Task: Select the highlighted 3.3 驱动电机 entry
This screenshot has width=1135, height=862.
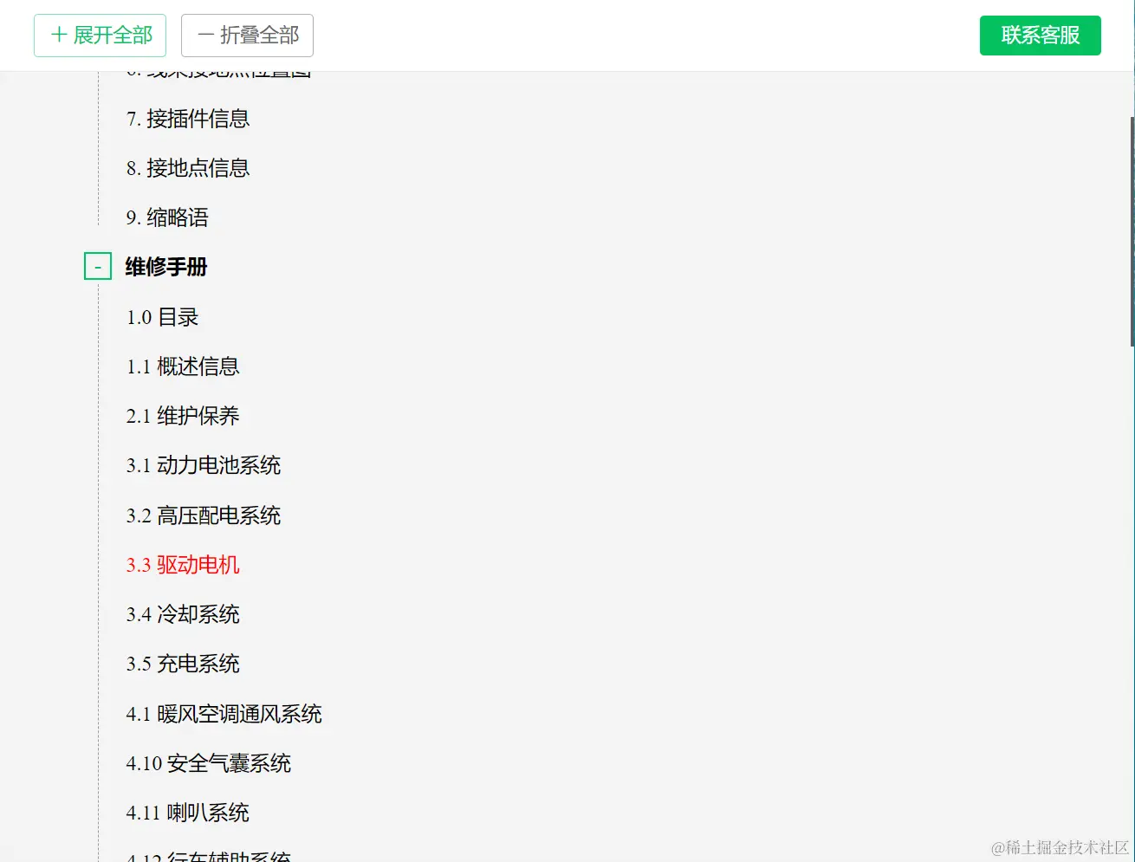Action: (184, 565)
